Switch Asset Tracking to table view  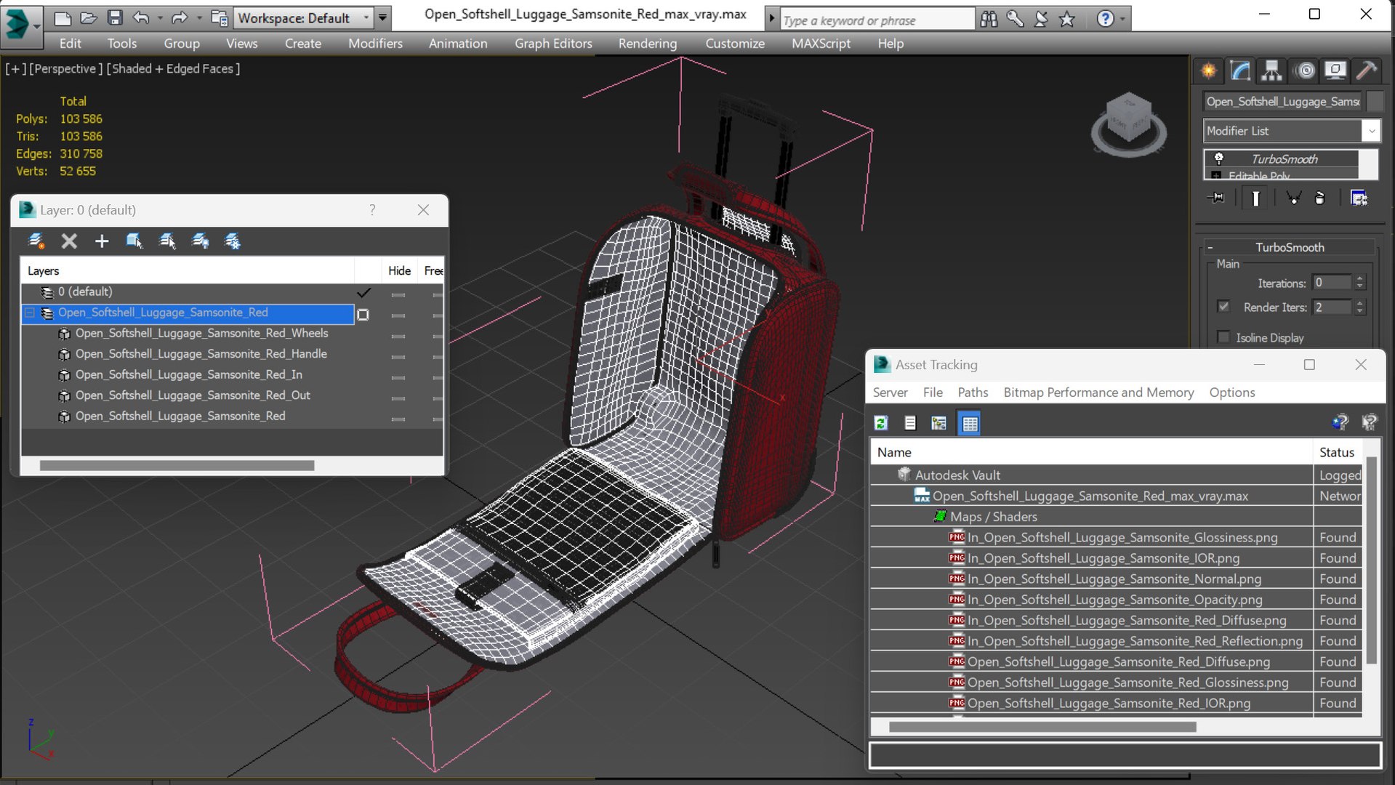pos(970,423)
